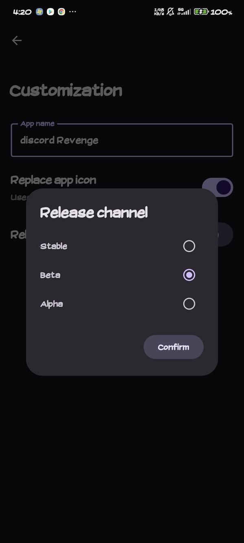Select the Stable release channel

(189, 246)
